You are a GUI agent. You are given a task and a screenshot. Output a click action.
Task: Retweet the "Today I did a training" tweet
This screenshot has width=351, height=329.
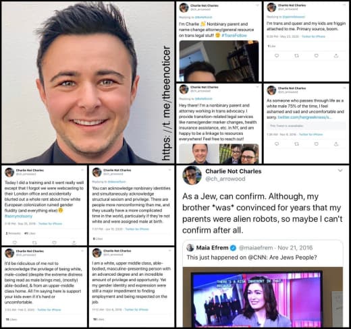tap(34, 243)
